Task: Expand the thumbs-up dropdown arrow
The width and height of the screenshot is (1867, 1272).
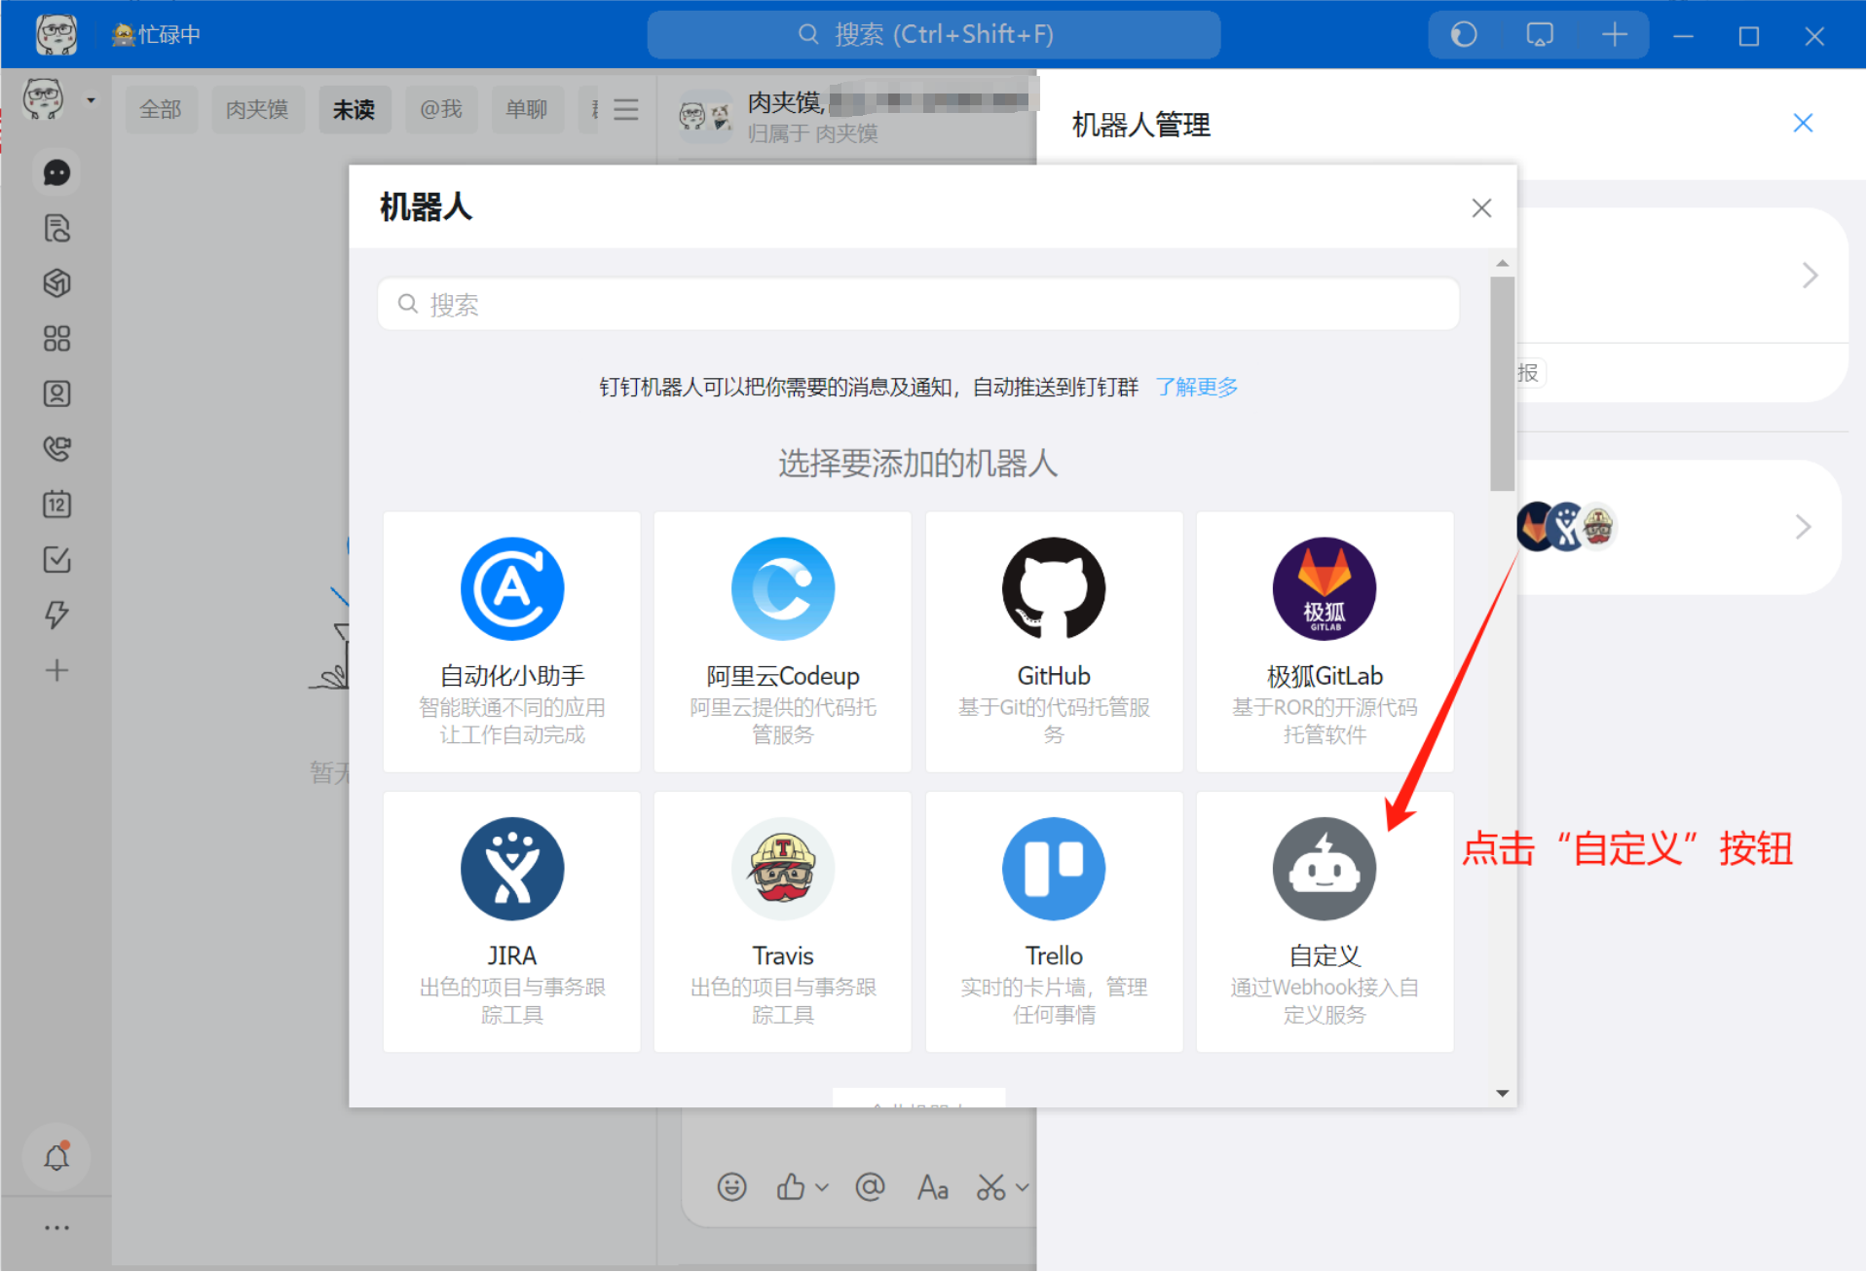Action: 822,1187
